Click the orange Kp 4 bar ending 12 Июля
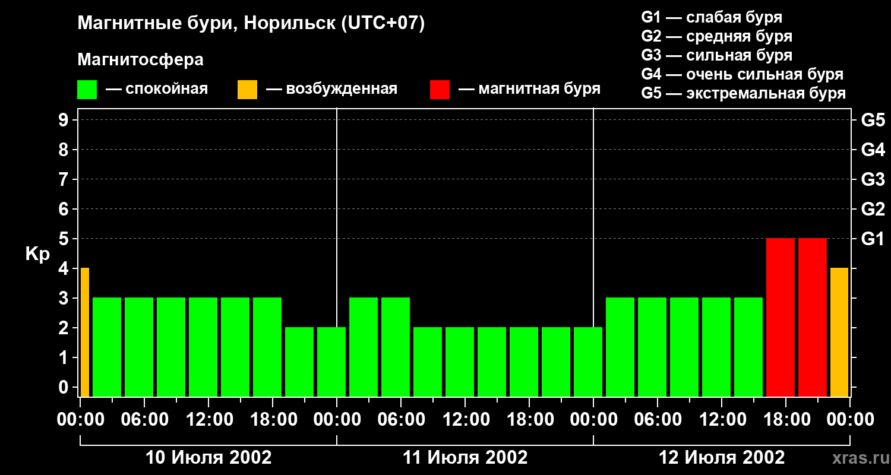891x475 pixels. 839,332
